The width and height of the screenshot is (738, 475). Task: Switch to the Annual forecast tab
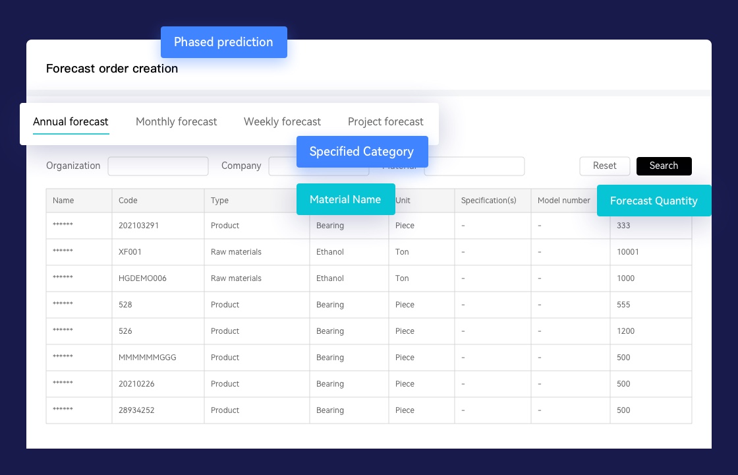(x=71, y=122)
